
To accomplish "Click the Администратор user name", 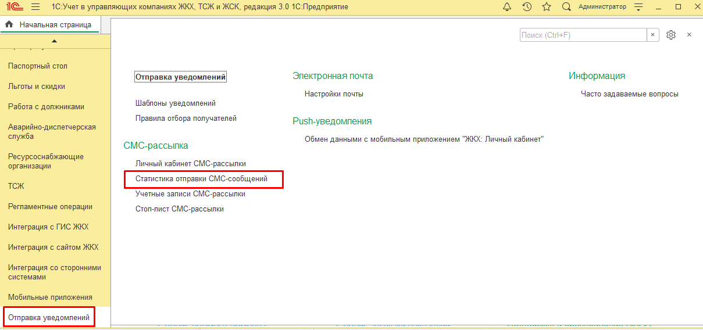I will pyautogui.click(x=602, y=7).
